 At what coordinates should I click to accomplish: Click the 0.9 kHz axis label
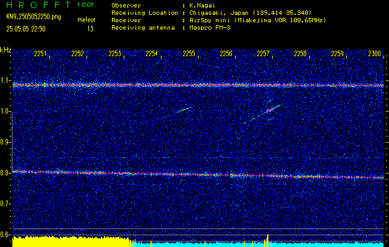click(x=5, y=142)
